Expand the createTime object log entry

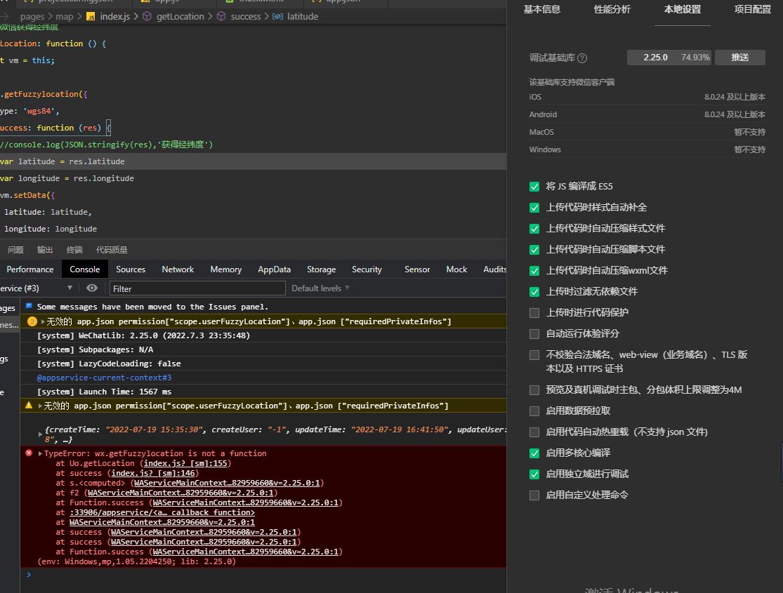tap(40, 434)
